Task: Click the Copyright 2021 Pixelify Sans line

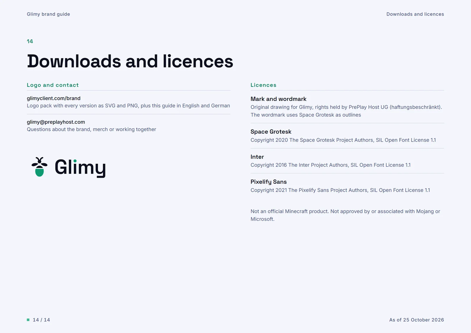Action: click(340, 190)
